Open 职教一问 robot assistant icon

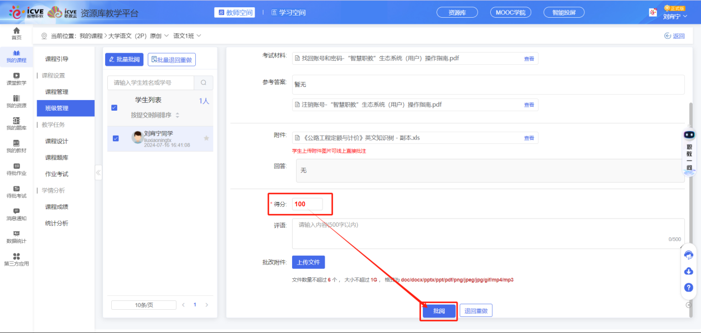tap(689, 135)
